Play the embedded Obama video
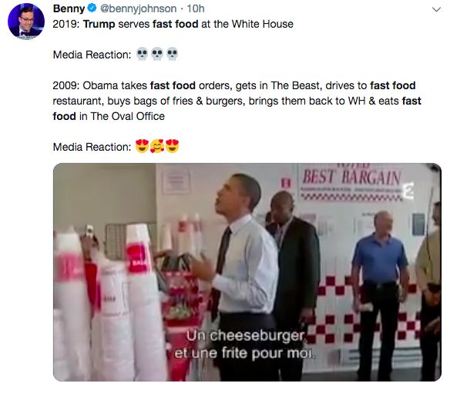The image size is (450, 393). coord(247,272)
